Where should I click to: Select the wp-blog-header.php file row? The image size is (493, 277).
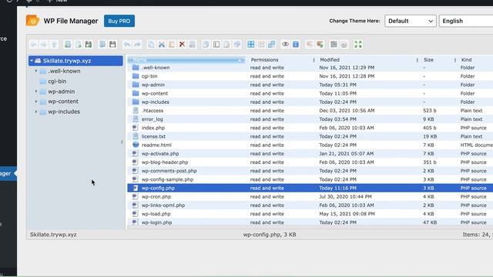(310, 162)
